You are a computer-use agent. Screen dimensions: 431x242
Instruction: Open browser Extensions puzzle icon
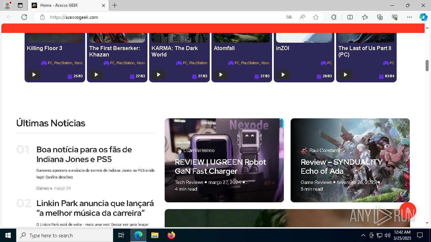click(x=334, y=17)
